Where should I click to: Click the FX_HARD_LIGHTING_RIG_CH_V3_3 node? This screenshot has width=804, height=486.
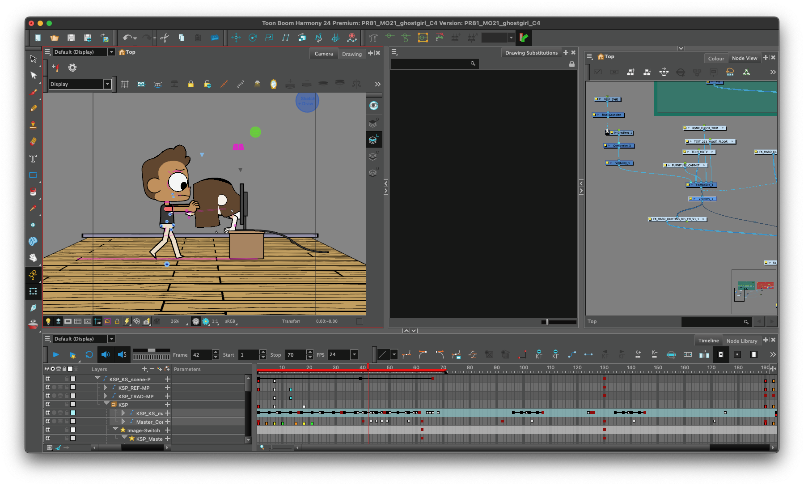click(677, 219)
